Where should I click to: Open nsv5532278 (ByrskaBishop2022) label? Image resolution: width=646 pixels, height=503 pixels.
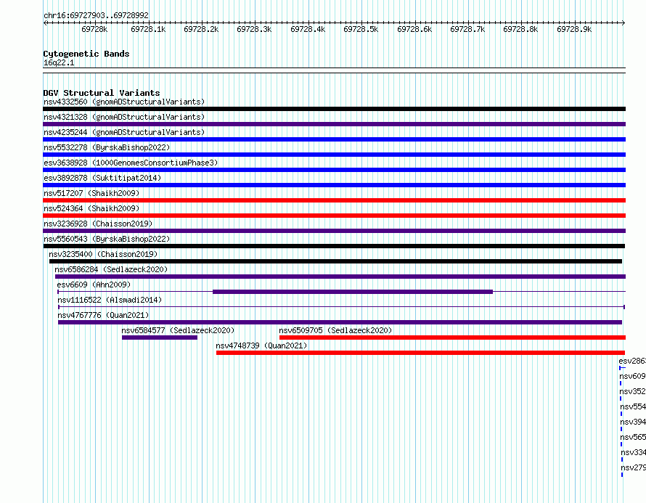click(107, 147)
